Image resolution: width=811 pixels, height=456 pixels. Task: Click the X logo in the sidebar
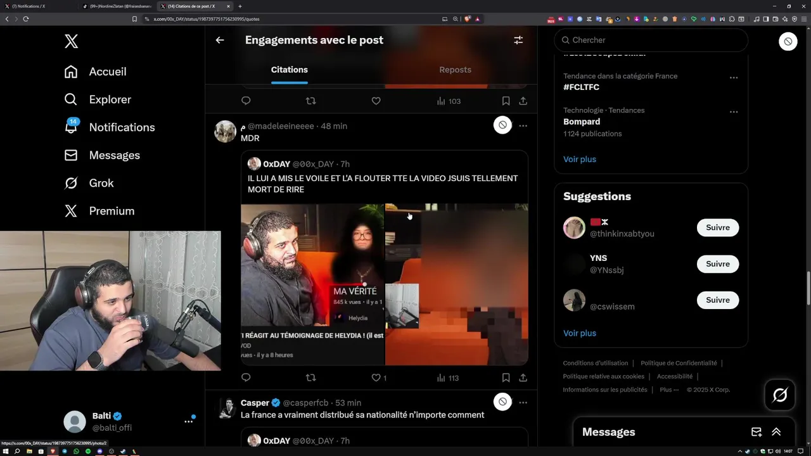[71, 42]
